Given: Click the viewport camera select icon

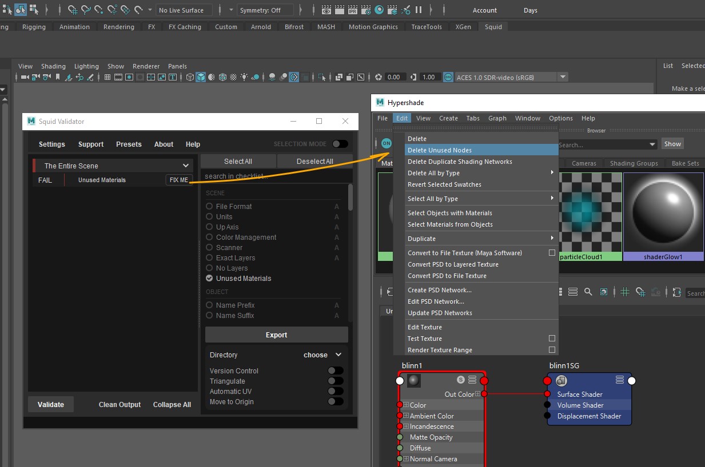Looking at the screenshot, I should click(x=25, y=77).
